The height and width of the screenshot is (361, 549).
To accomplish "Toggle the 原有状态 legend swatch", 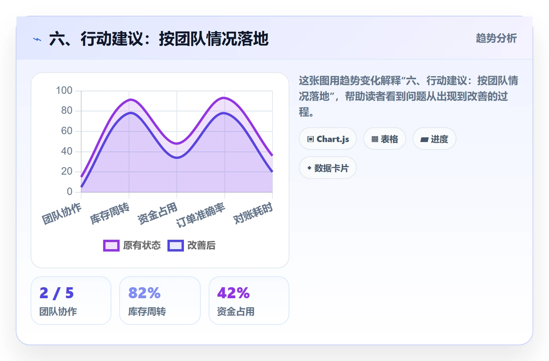I will click(x=111, y=245).
